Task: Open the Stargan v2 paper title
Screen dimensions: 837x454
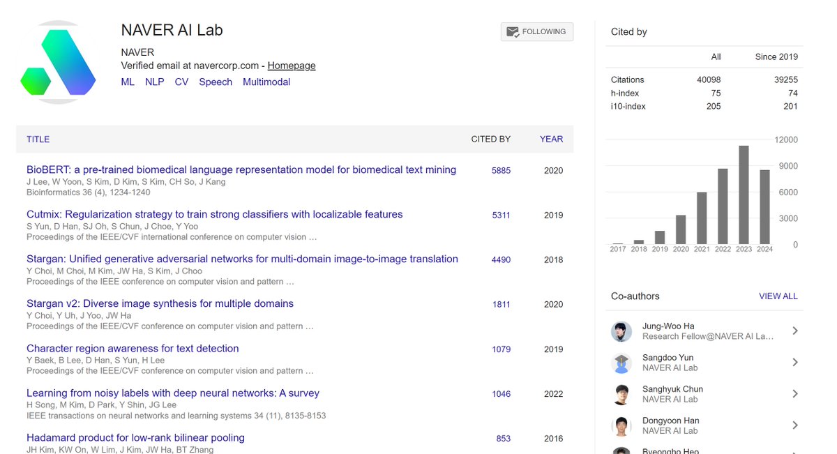Action: coord(160,303)
